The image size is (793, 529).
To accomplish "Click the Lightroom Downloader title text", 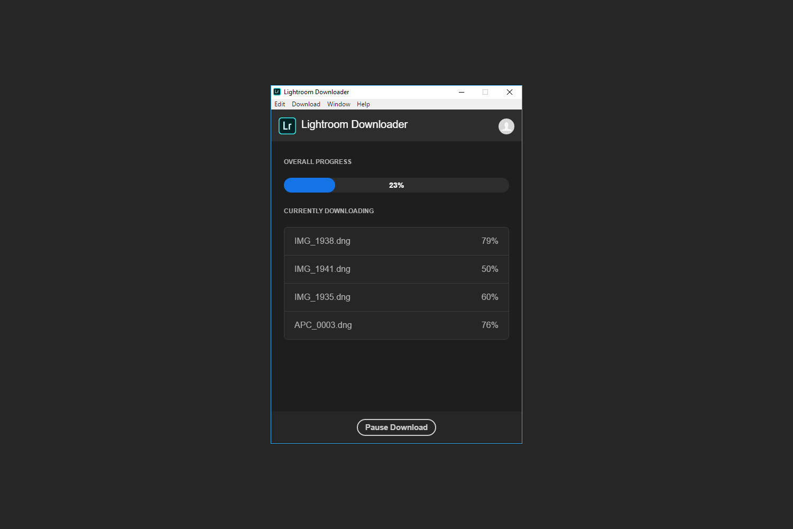I will pos(354,124).
